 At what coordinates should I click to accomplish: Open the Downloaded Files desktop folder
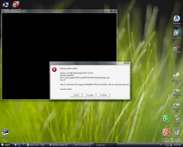[x=177, y=78]
